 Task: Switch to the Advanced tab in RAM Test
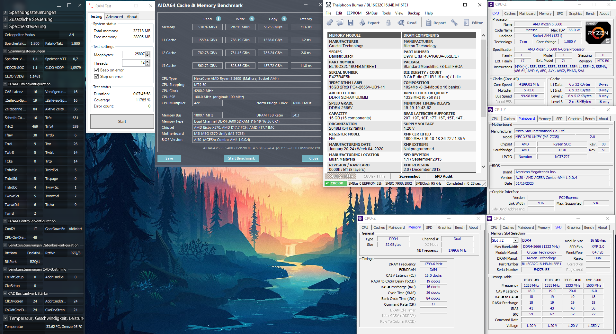coord(114,17)
